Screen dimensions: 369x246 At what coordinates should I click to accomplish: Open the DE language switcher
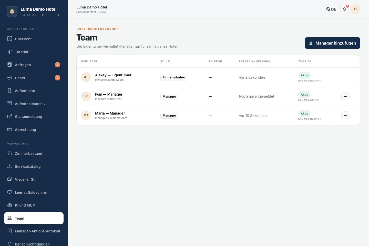(x=331, y=9)
